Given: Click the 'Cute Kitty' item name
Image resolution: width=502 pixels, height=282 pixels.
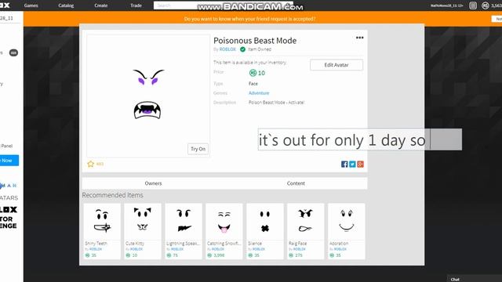Looking at the screenshot, I should pyautogui.click(x=135, y=244).
